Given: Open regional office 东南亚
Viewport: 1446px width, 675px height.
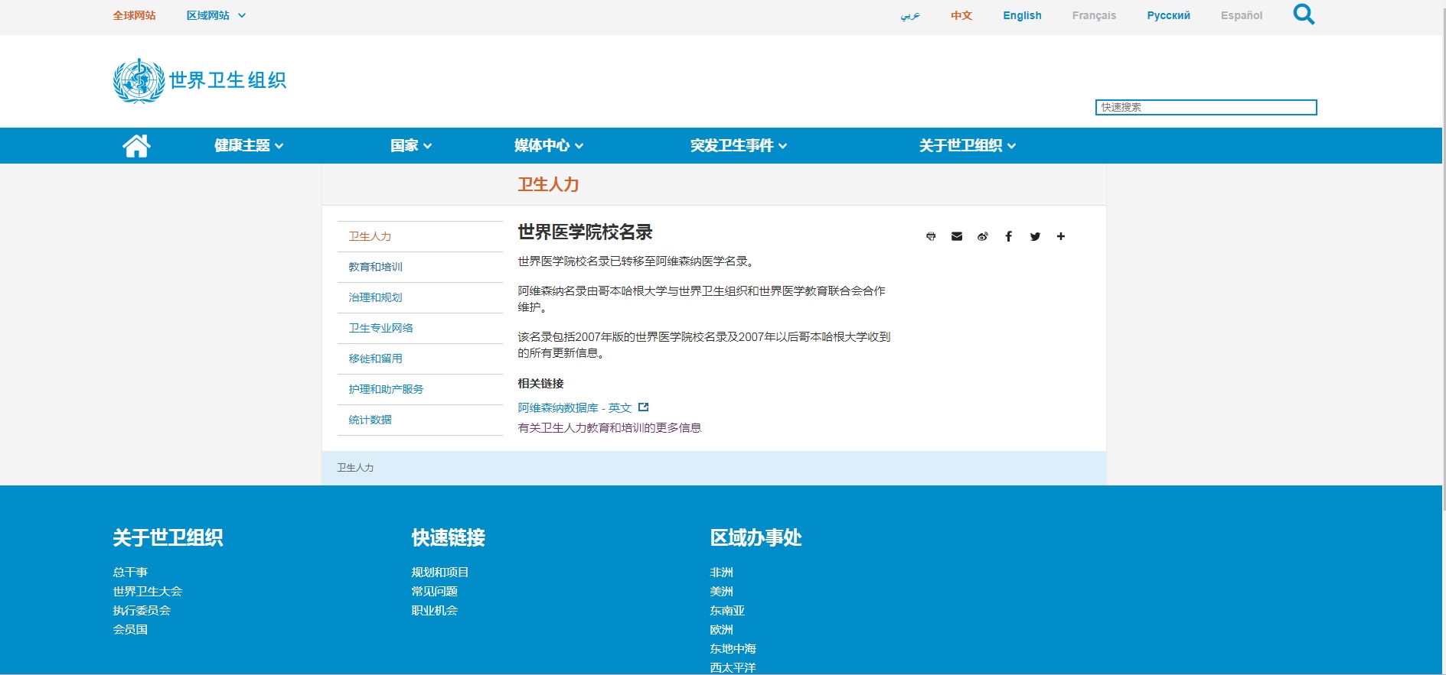Looking at the screenshot, I should pos(727,610).
